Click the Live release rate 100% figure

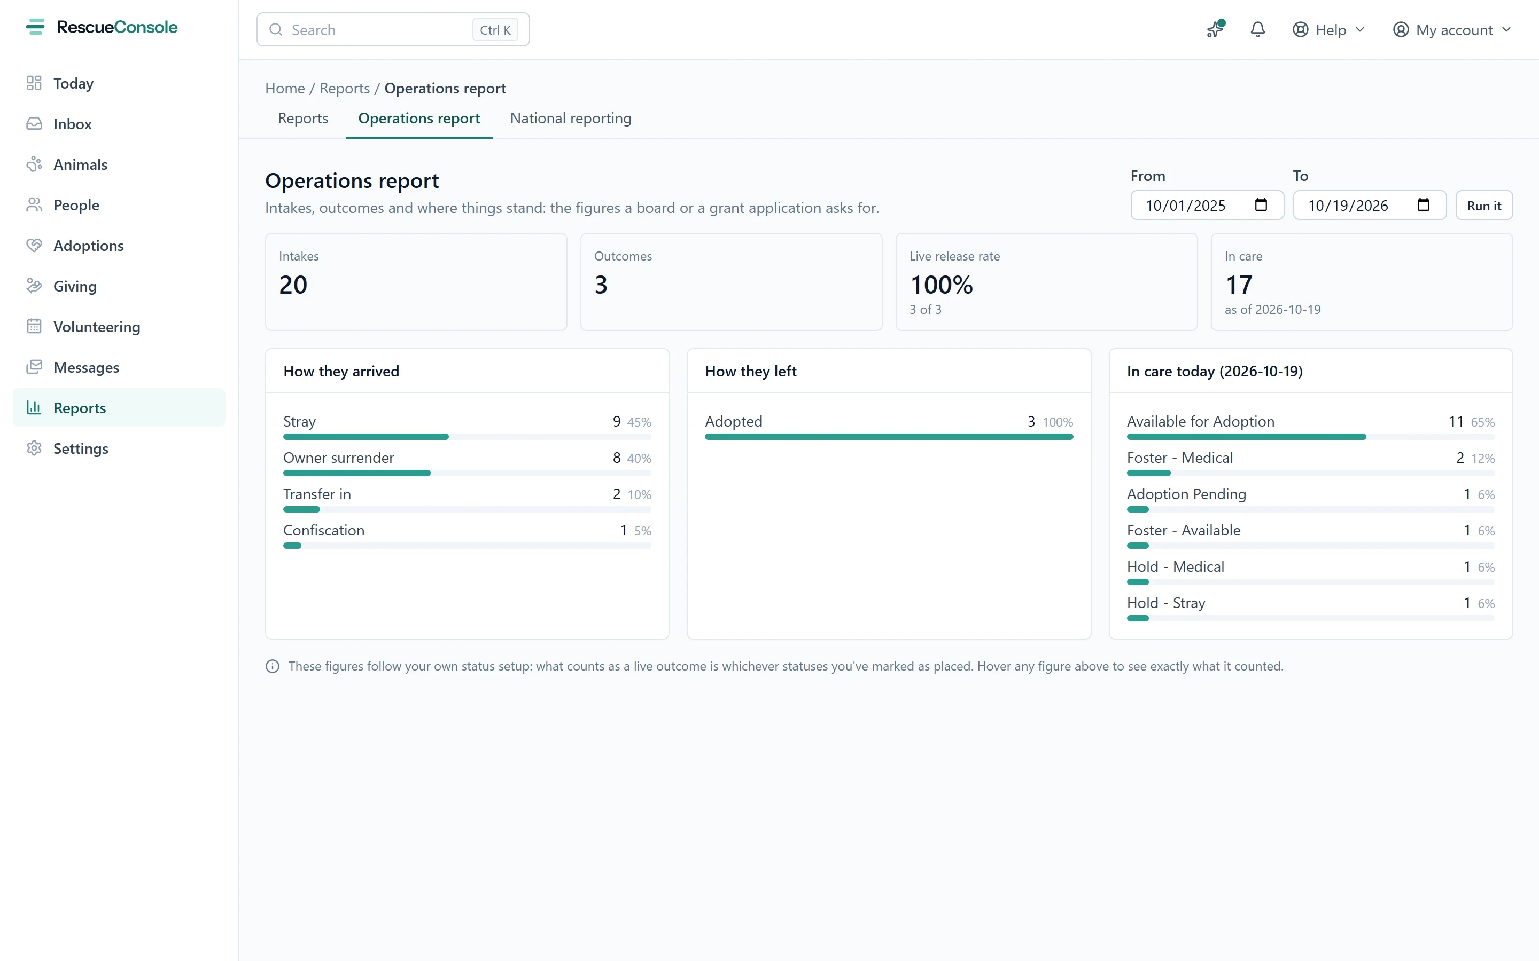941,285
